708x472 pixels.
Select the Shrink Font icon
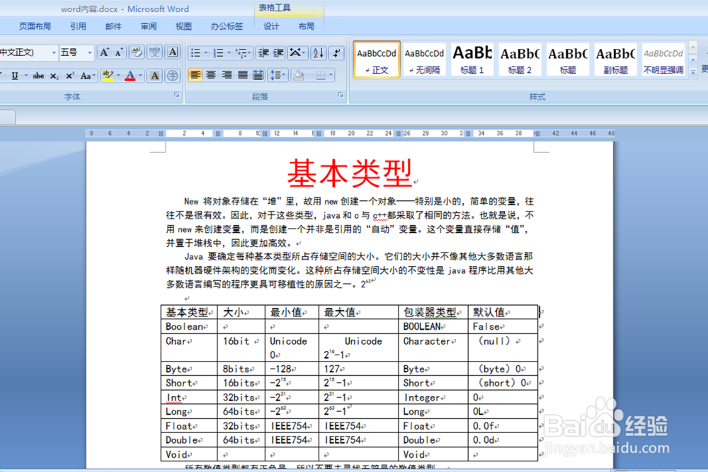[x=118, y=52]
